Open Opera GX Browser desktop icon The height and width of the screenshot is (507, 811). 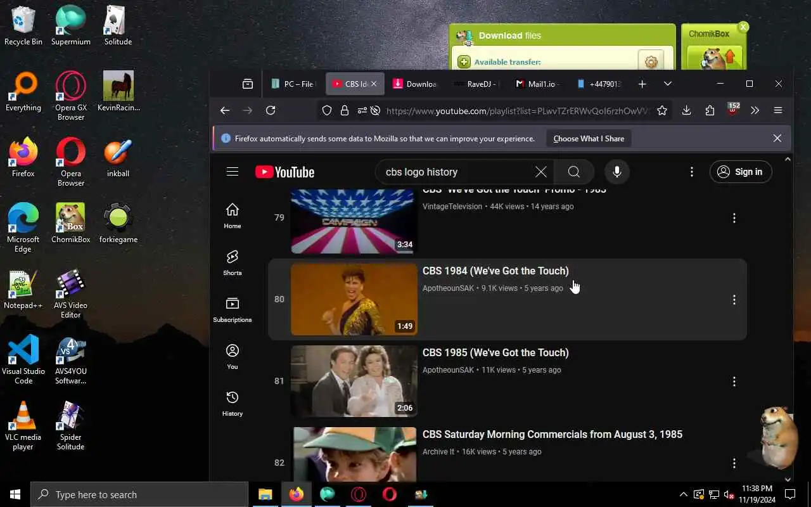click(71, 96)
